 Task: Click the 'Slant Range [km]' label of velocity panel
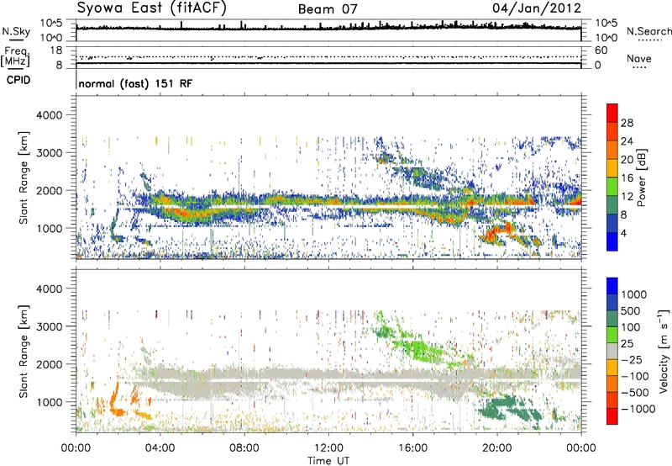click(x=24, y=352)
